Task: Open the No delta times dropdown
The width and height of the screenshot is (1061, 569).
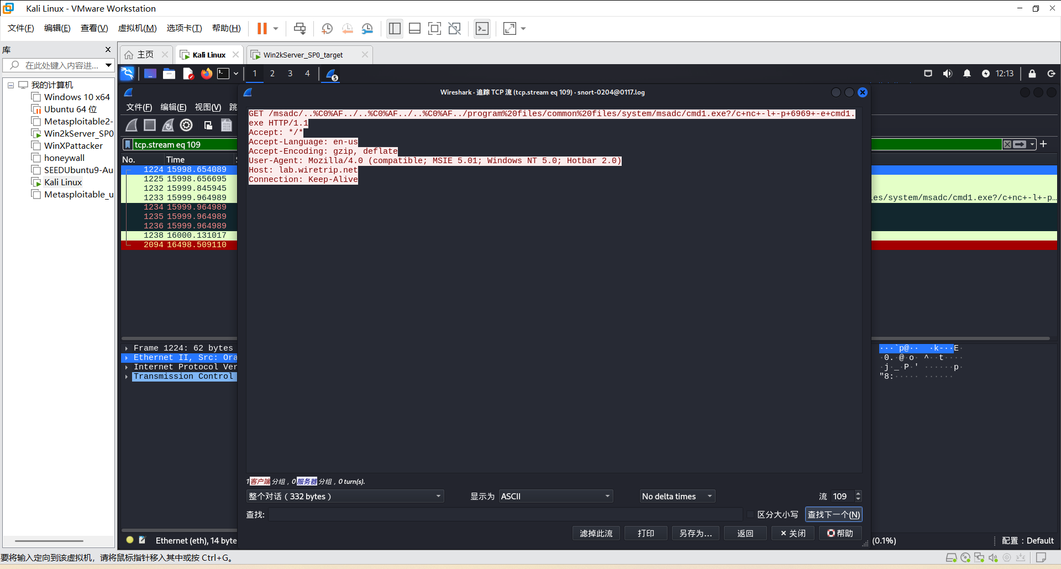Action: coord(677,497)
